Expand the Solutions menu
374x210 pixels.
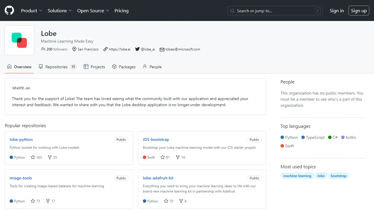point(60,10)
